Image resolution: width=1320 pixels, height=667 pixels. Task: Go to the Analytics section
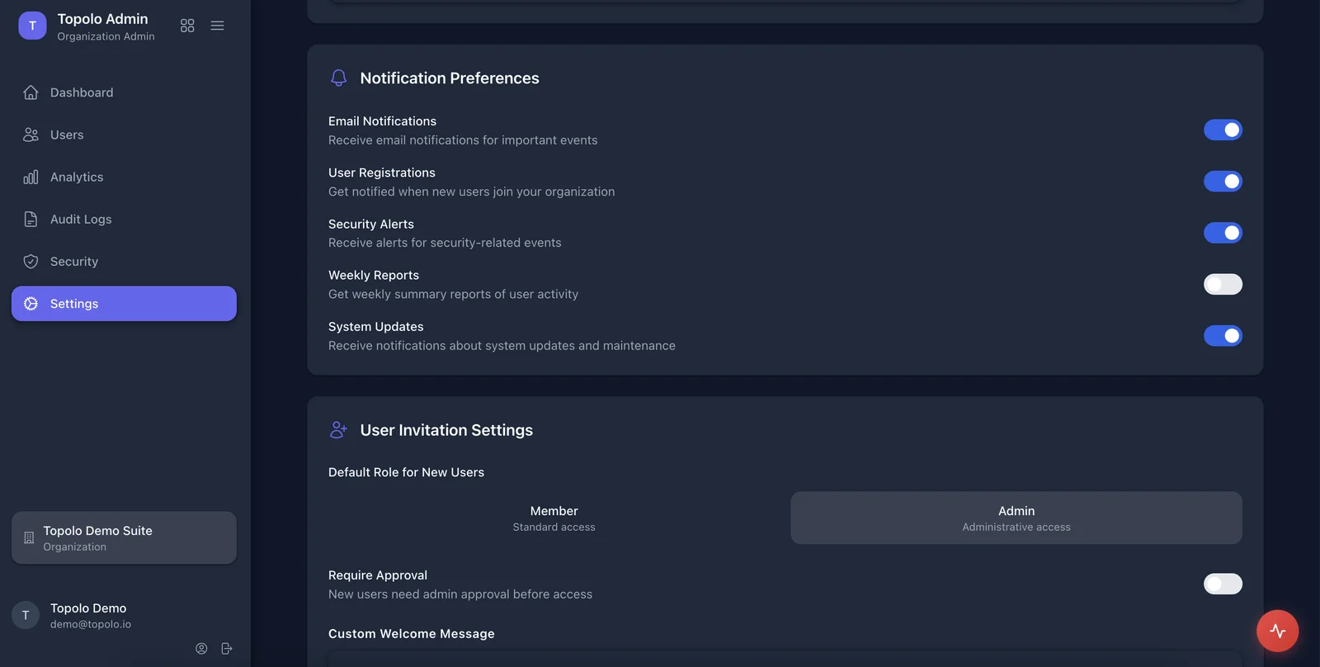77,177
